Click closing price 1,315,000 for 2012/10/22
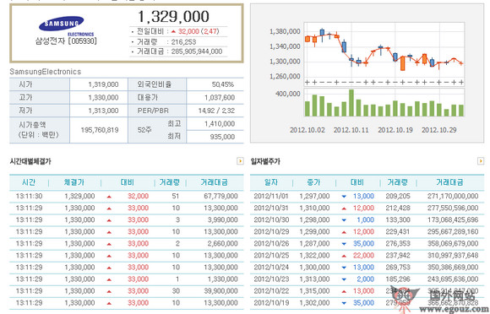Screen dimensions: 490x314 click(x=314, y=291)
